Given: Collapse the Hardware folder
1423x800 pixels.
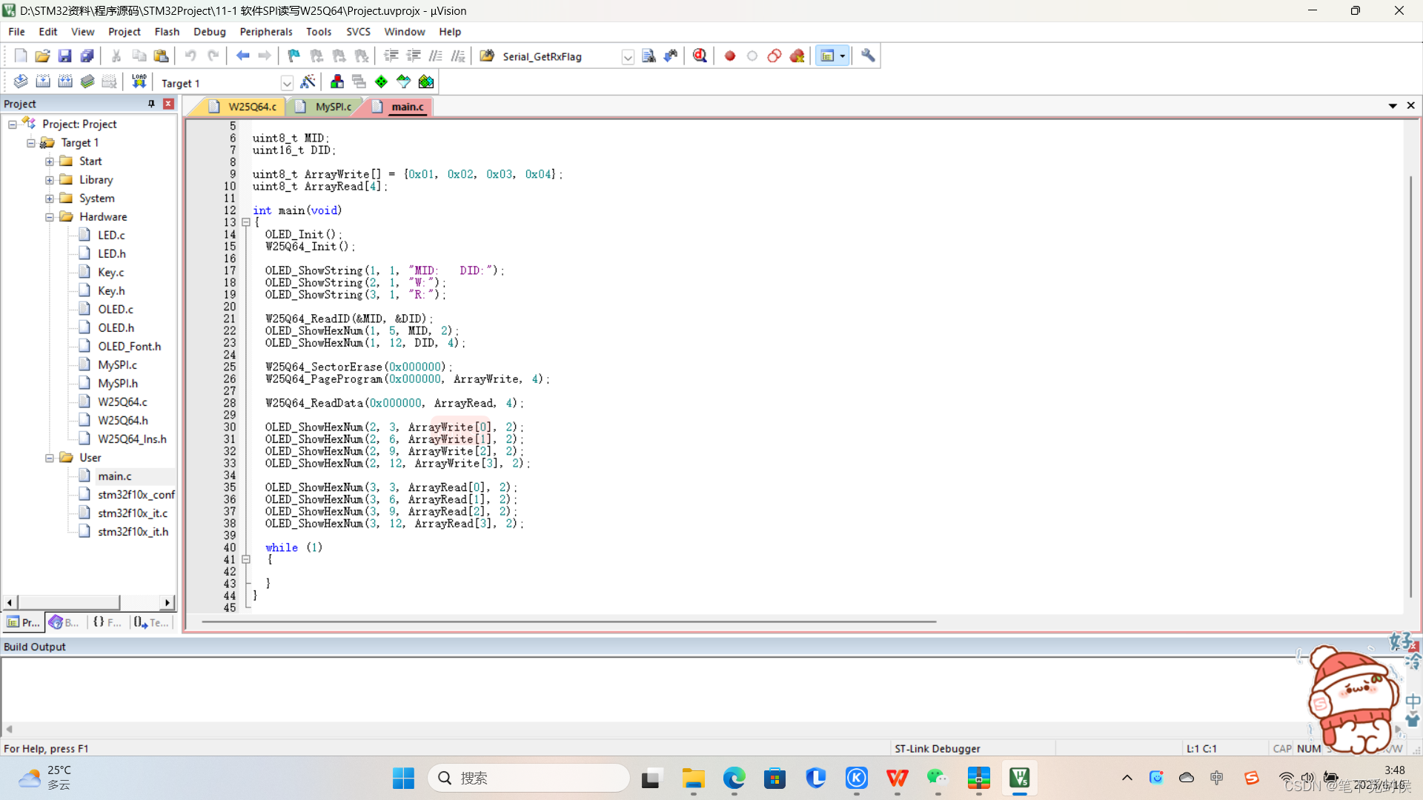Looking at the screenshot, I should coord(50,217).
